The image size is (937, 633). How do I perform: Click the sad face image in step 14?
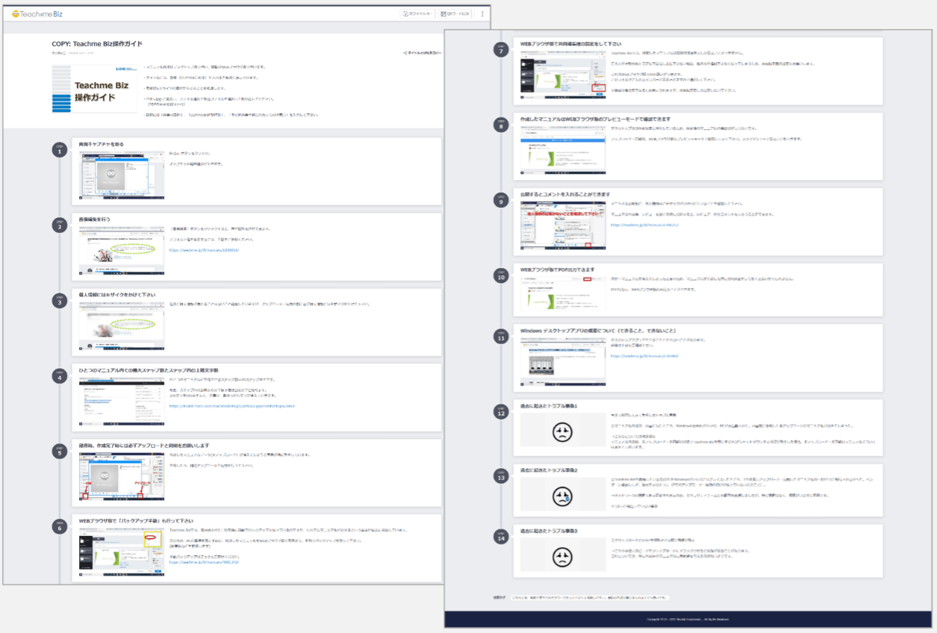point(563,556)
